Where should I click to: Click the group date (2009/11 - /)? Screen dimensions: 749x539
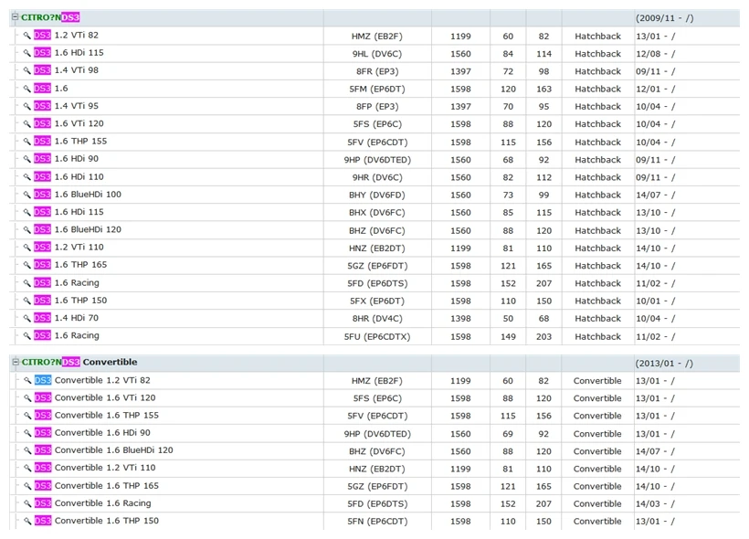tap(664, 18)
